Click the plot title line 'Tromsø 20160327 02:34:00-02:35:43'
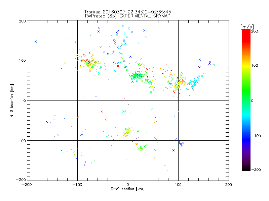Viewport: 269px width, 201px height. point(127,12)
